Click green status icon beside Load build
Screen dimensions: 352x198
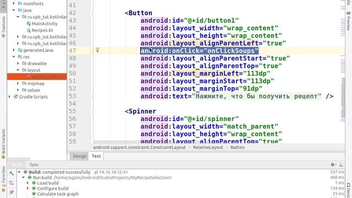[x=34, y=183]
